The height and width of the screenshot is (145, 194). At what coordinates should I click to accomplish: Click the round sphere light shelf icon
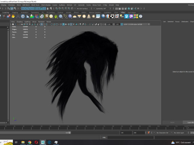pyautogui.click(x=84, y=16)
